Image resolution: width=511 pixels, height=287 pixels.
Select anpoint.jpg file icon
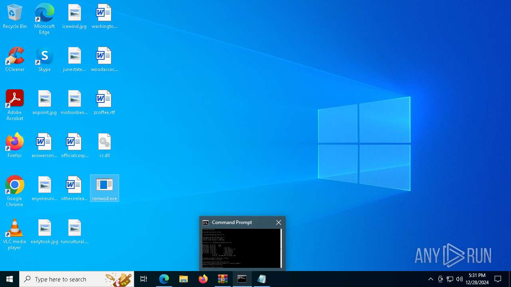[x=44, y=103]
